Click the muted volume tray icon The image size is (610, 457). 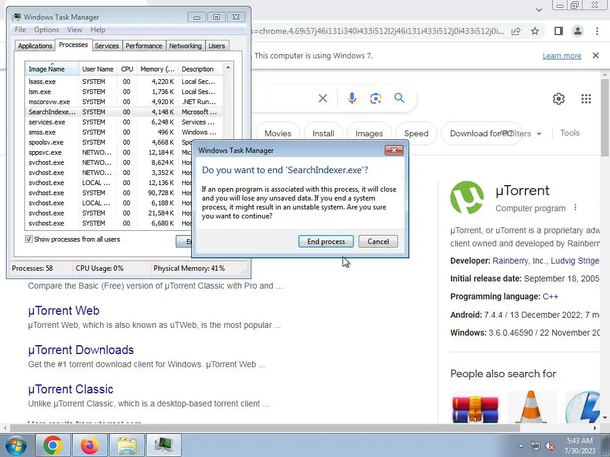pos(550,446)
